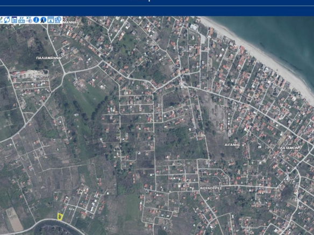314x235 pixels.
Task: Activate the blue info identify tool
Action: click(36, 20)
